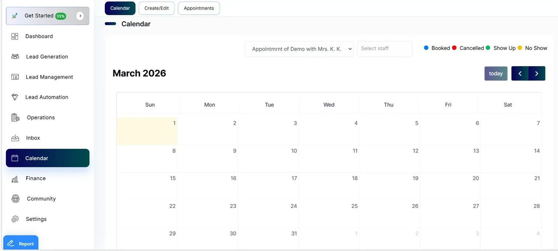Click the Report button
Screen dimensions: 558x251
pyautogui.click(x=21, y=243)
